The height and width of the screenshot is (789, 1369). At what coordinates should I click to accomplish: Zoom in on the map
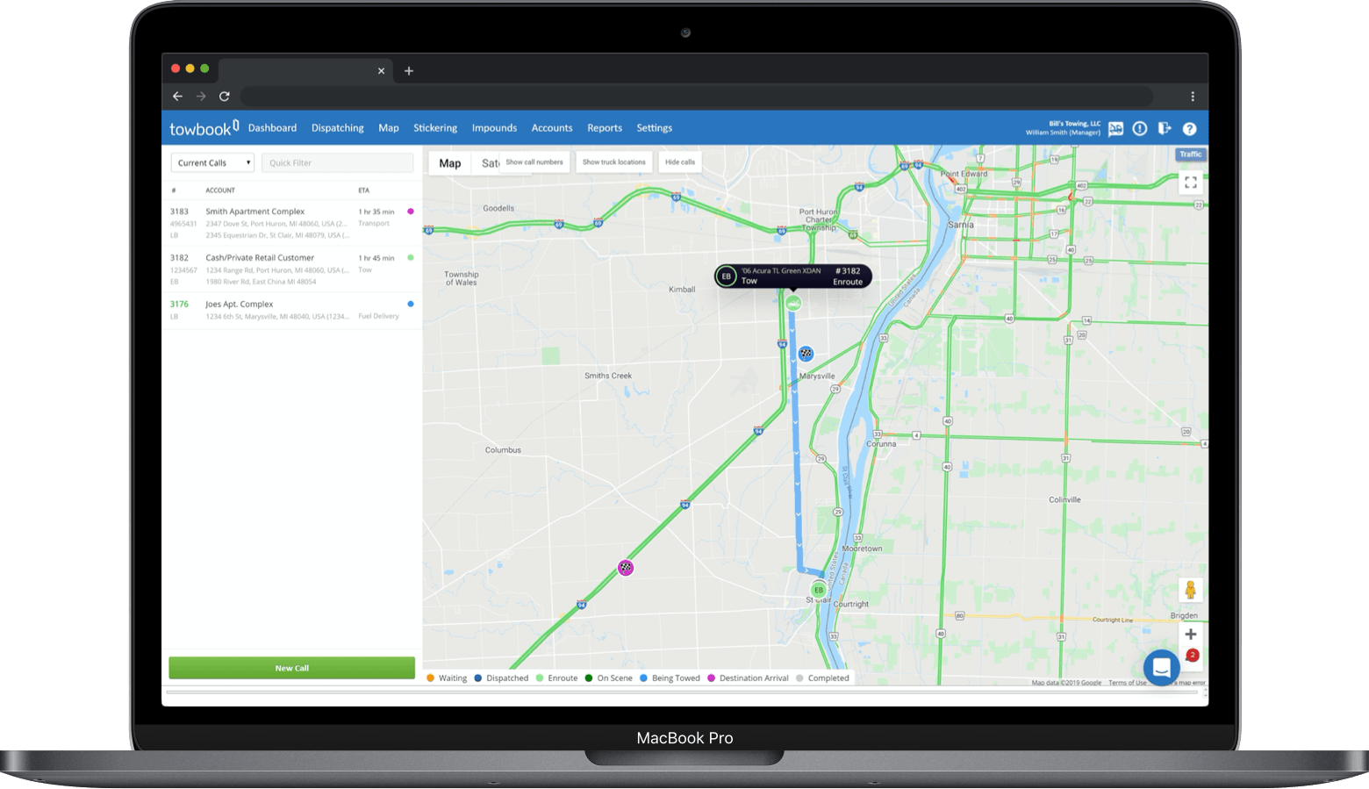point(1190,635)
